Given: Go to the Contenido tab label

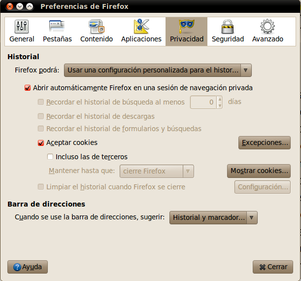Looking at the screenshot, I should [x=97, y=39].
